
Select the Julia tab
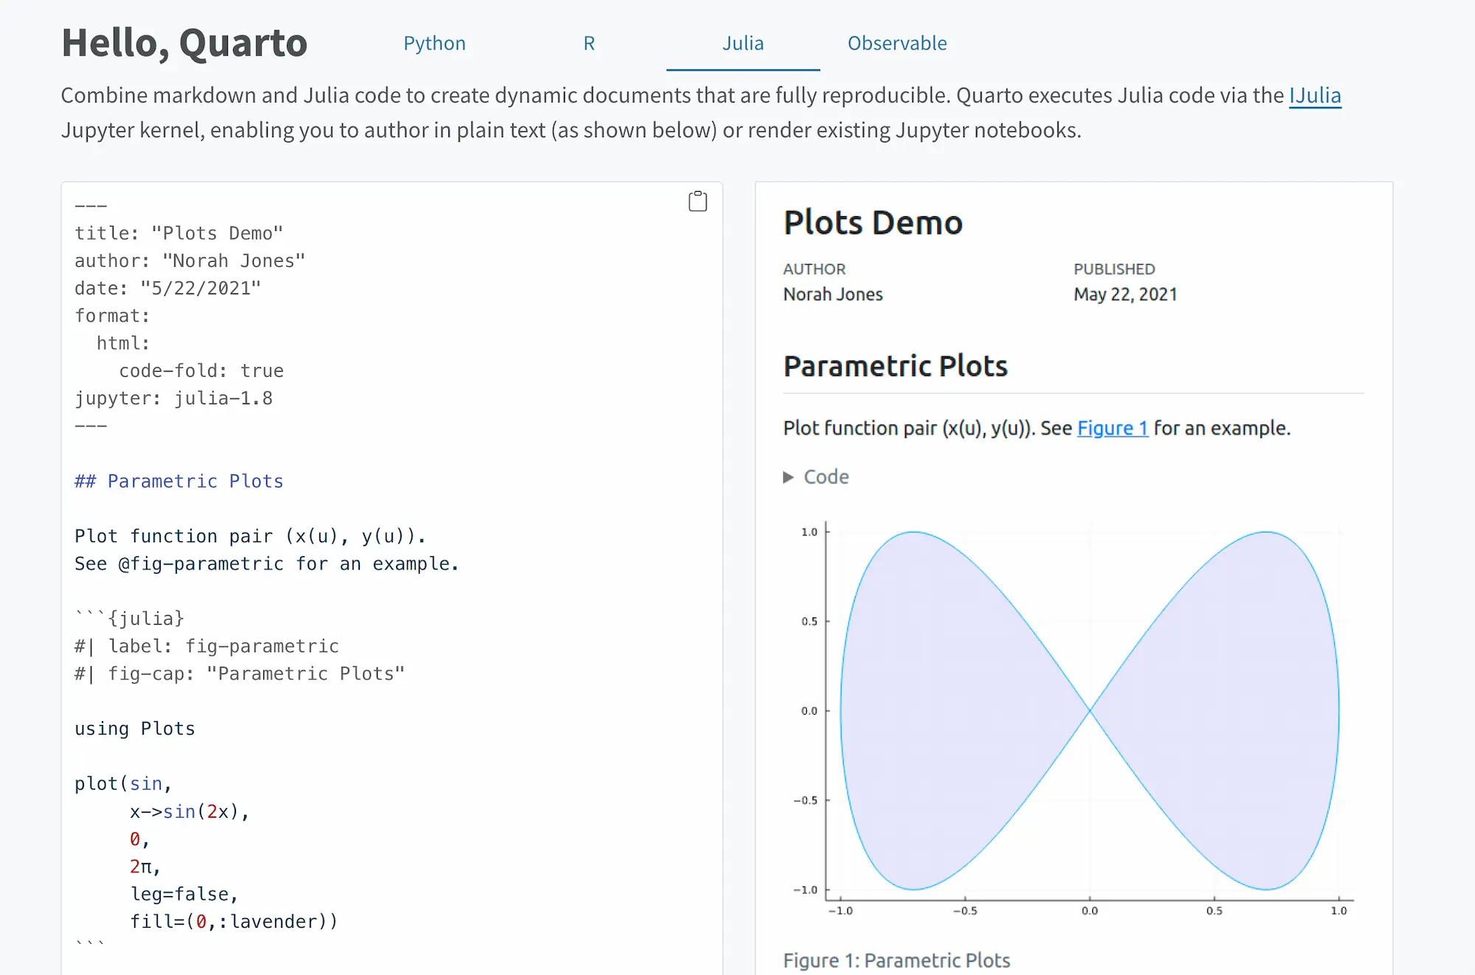click(743, 44)
